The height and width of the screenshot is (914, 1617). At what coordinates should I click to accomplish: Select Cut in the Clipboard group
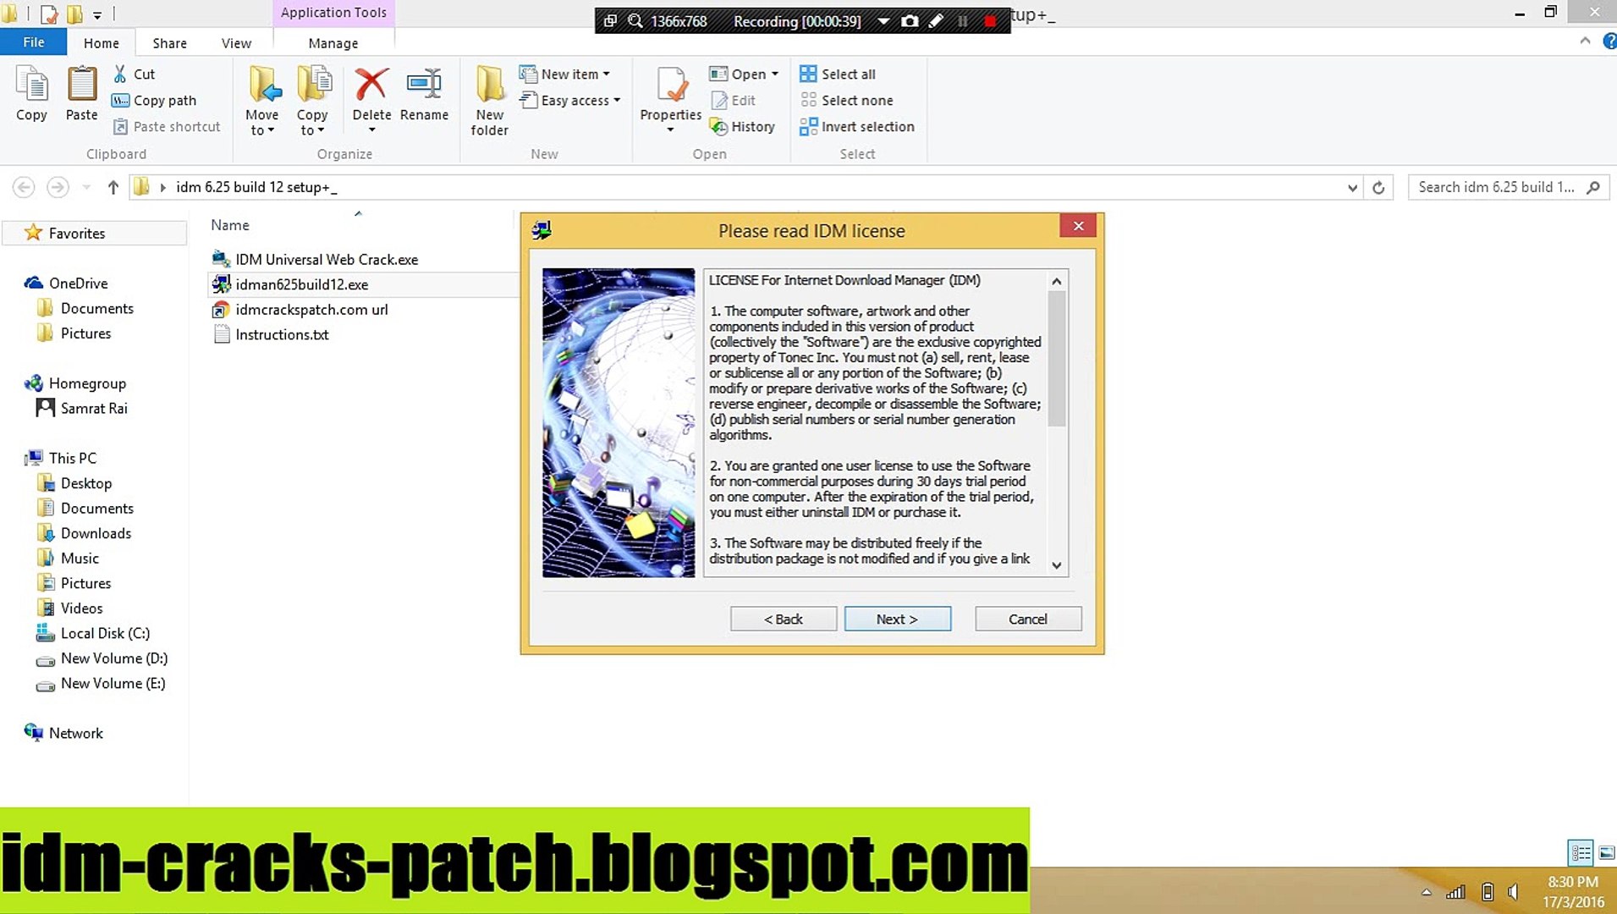click(x=134, y=74)
